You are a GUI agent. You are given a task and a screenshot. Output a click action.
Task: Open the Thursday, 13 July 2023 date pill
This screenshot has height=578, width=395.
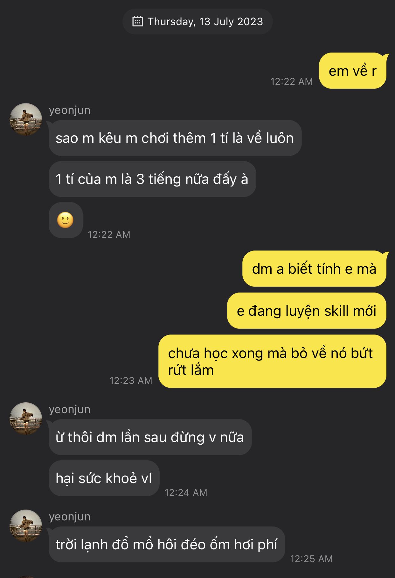pos(198,21)
